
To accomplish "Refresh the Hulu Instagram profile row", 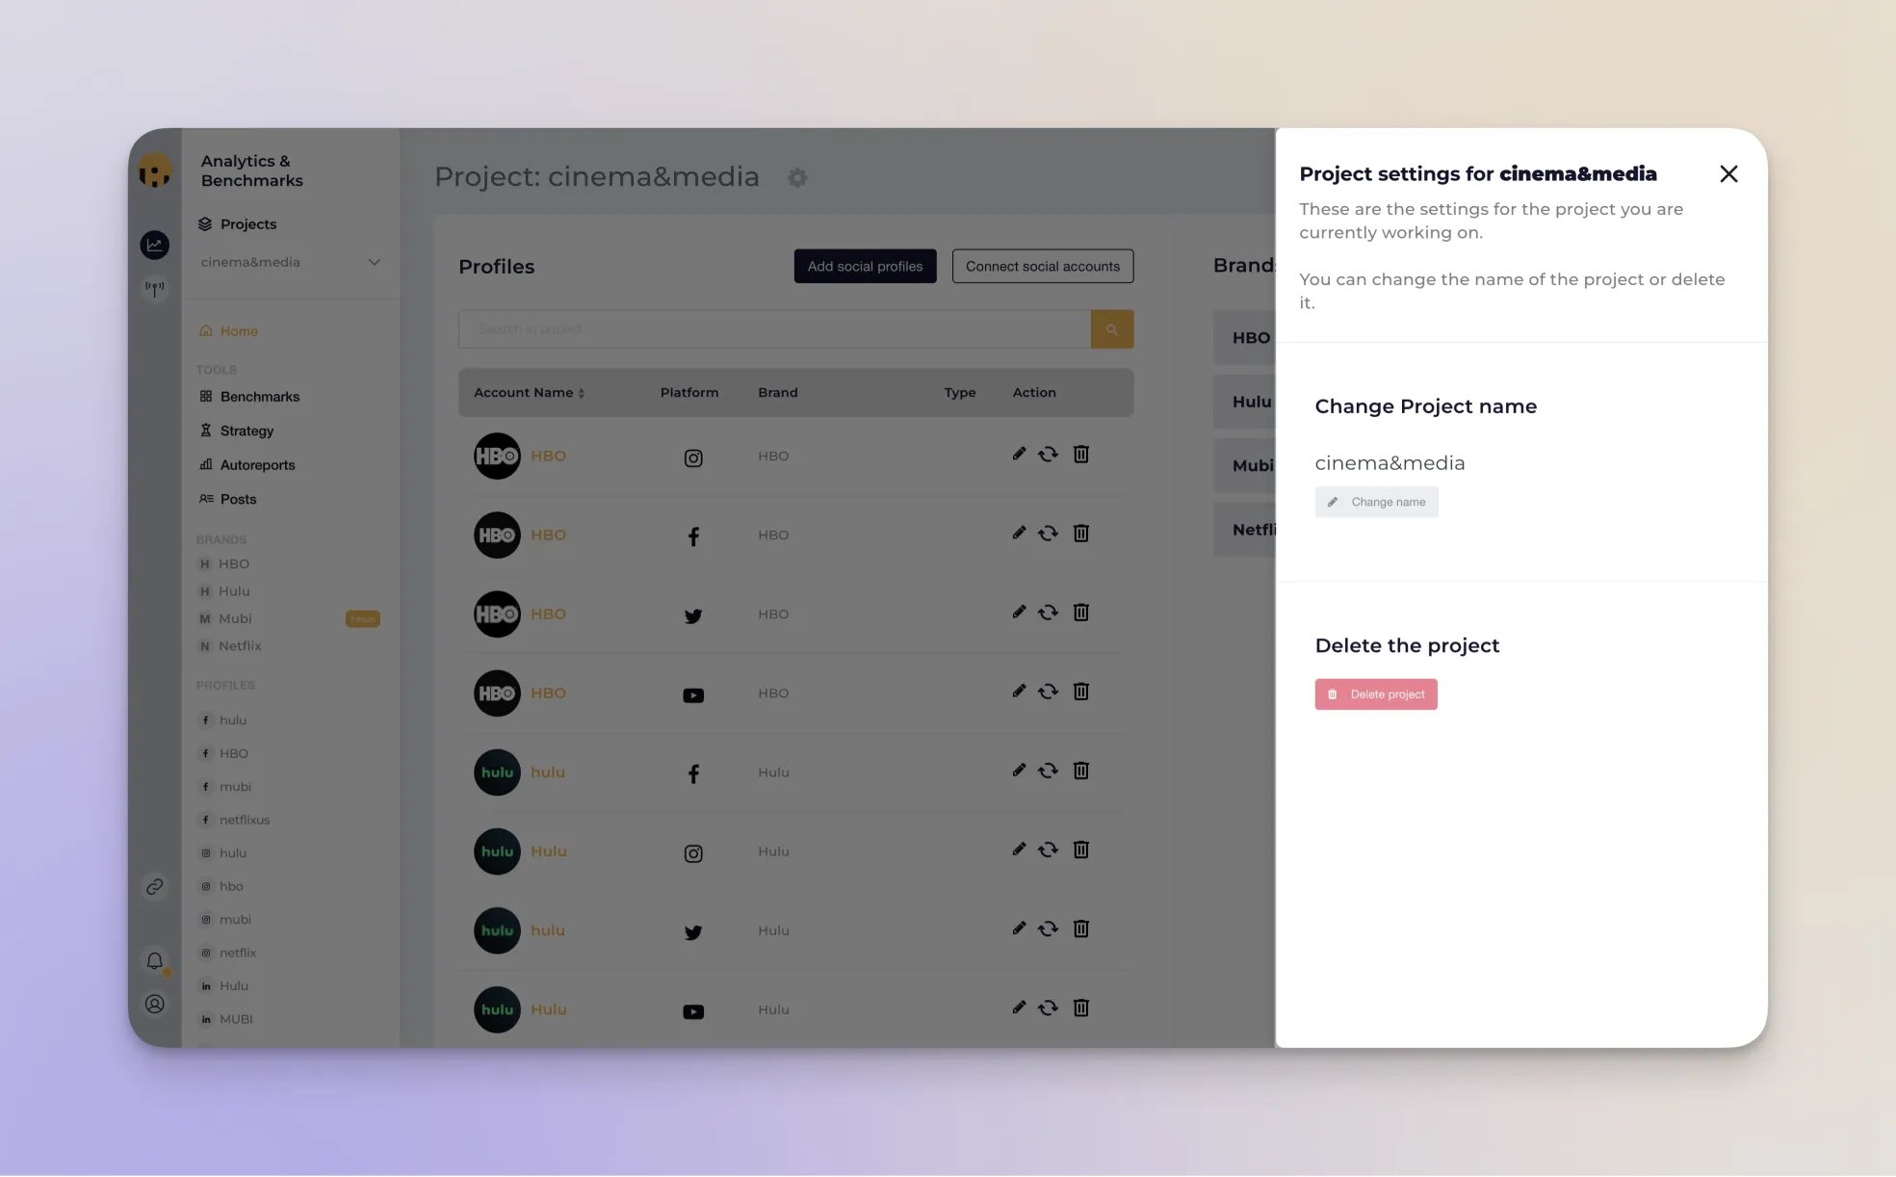I will click(1048, 849).
